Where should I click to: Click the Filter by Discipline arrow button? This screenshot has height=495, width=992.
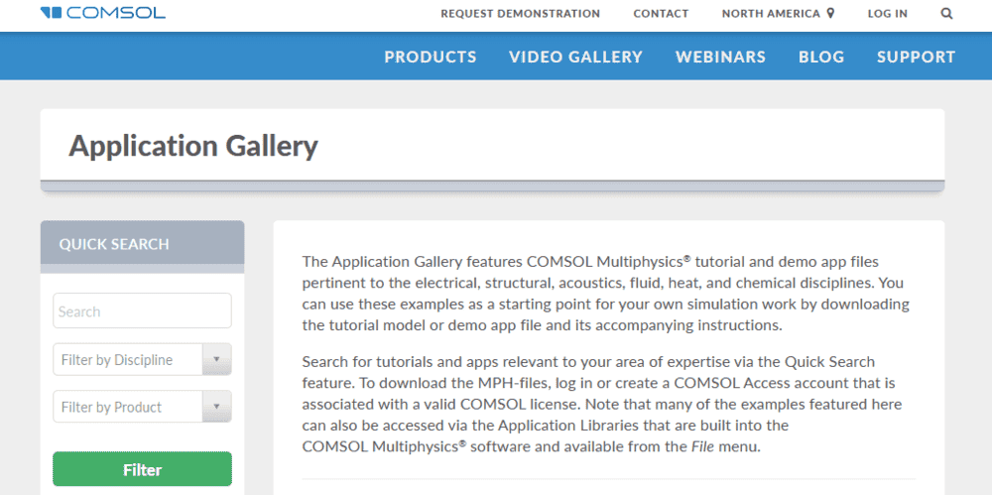click(216, 360)
